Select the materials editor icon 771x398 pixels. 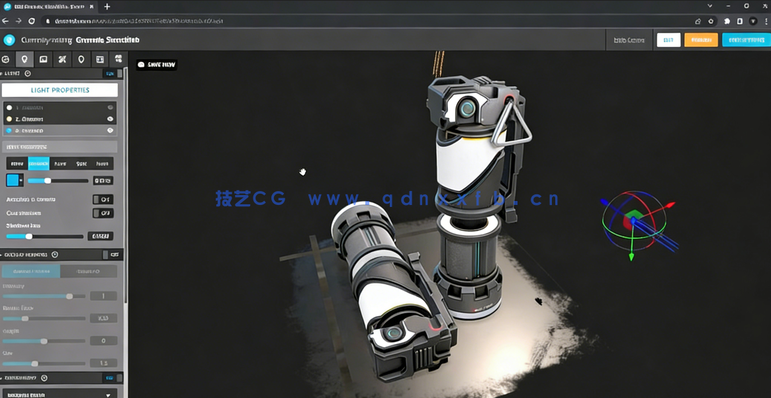62,59
